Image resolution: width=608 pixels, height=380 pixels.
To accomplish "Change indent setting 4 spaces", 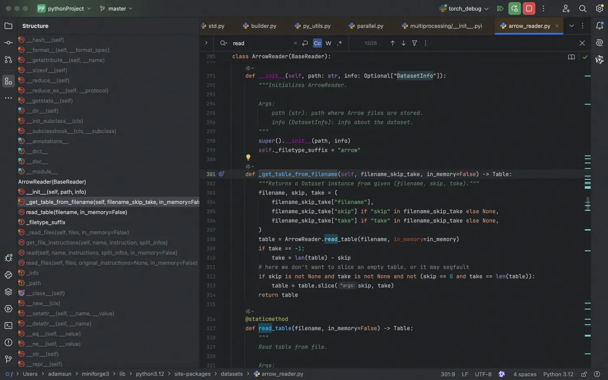I will click(x=525, y=374).
